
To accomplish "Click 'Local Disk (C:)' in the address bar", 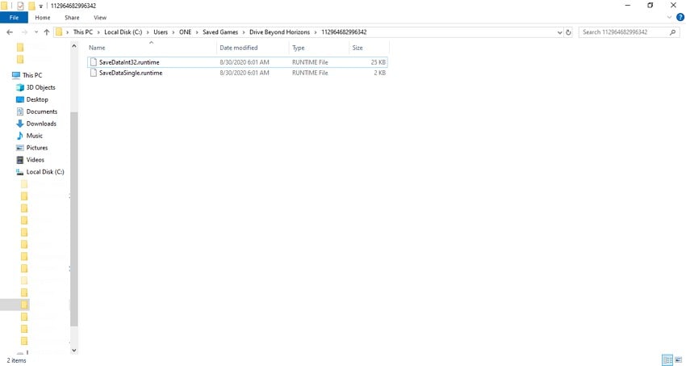I will pos(123,32).
